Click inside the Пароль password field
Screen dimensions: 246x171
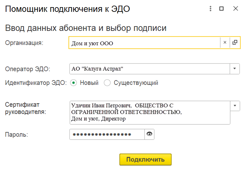point(107,134)
